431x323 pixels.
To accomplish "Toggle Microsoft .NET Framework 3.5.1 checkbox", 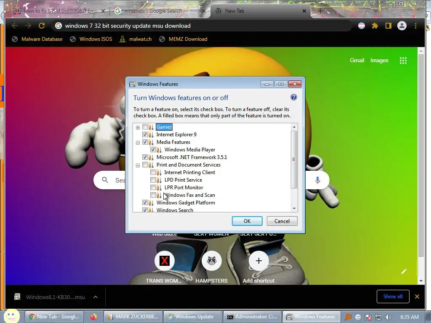I will tap(145, 157).
